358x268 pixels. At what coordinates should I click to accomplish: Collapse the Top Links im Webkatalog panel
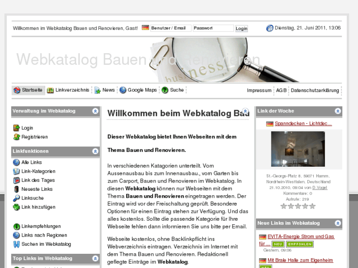tap(95, 259)
